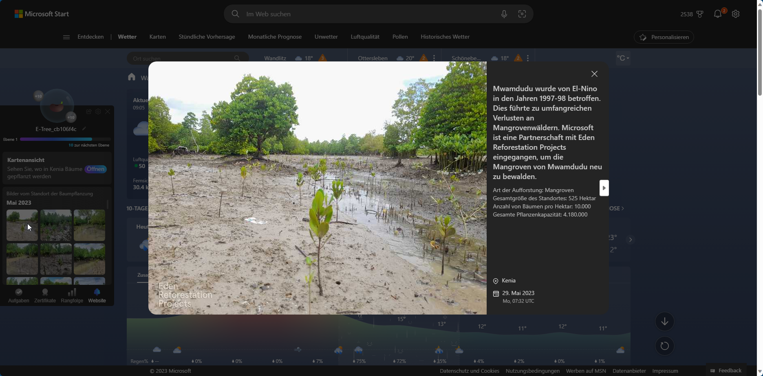763x376 pixels.
Task: Open visual search camera icon
Action: click(522, 14)
